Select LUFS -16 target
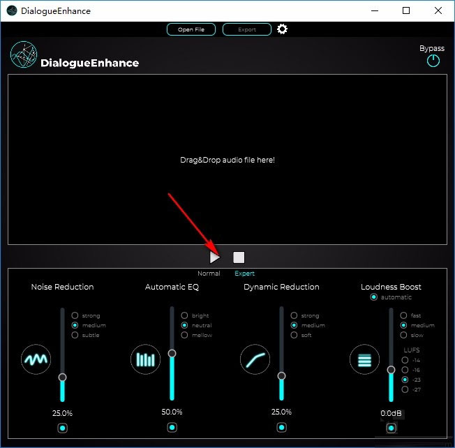 [405, 370]
